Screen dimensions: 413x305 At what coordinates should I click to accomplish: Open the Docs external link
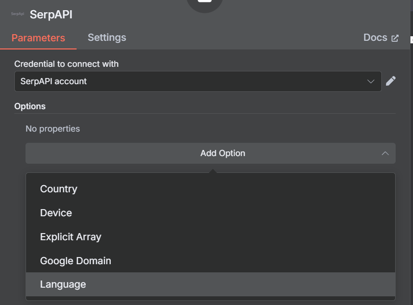[x=381, y=38]
